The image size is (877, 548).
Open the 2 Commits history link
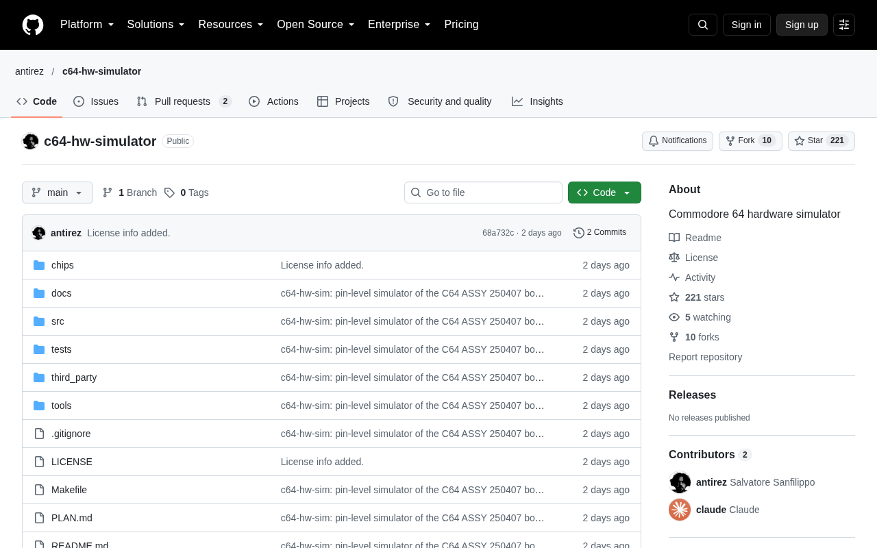[x=600, y=233]
